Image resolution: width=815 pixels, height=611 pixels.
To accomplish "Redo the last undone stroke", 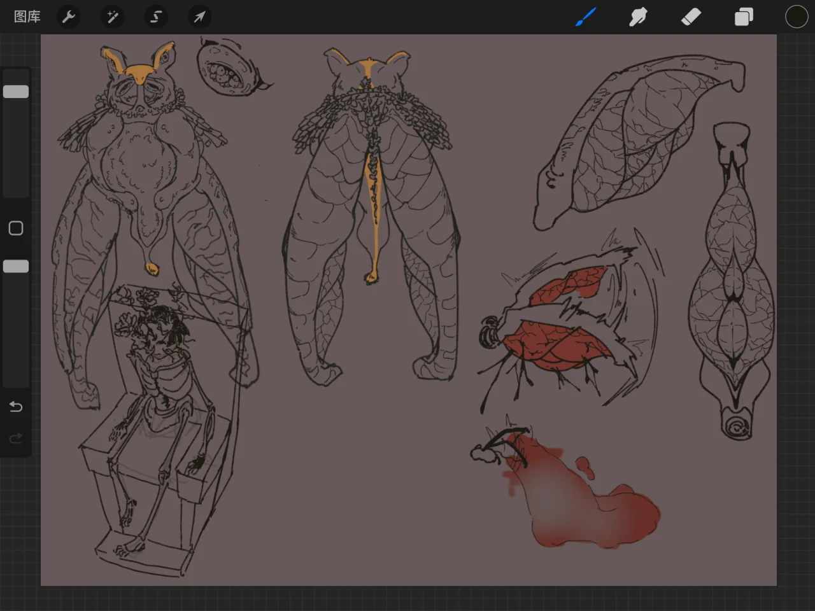I will click(16, 439).
